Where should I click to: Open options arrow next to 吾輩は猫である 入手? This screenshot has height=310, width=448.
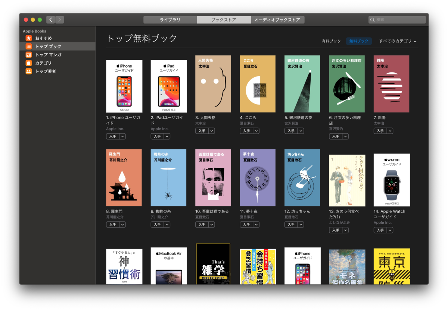(x=212, y=224)
